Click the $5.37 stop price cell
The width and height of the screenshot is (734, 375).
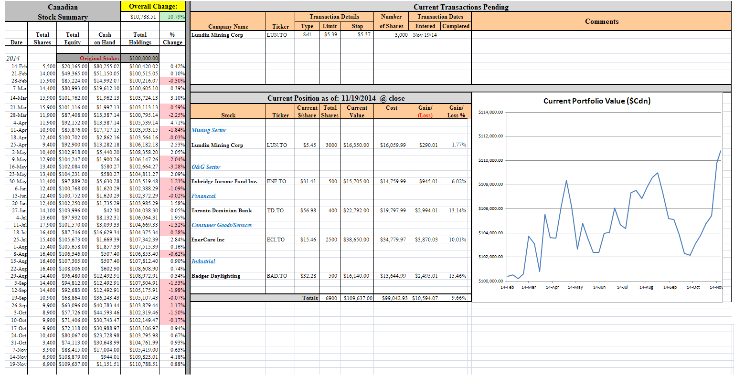click(364, 34)
